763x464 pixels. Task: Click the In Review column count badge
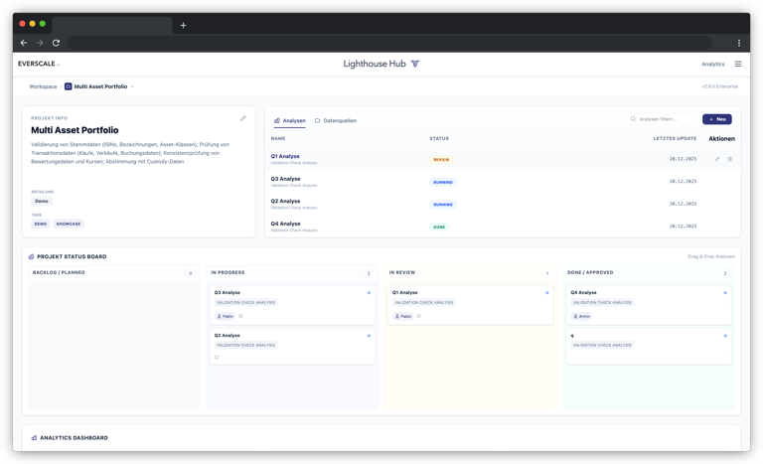pos(547,273)
